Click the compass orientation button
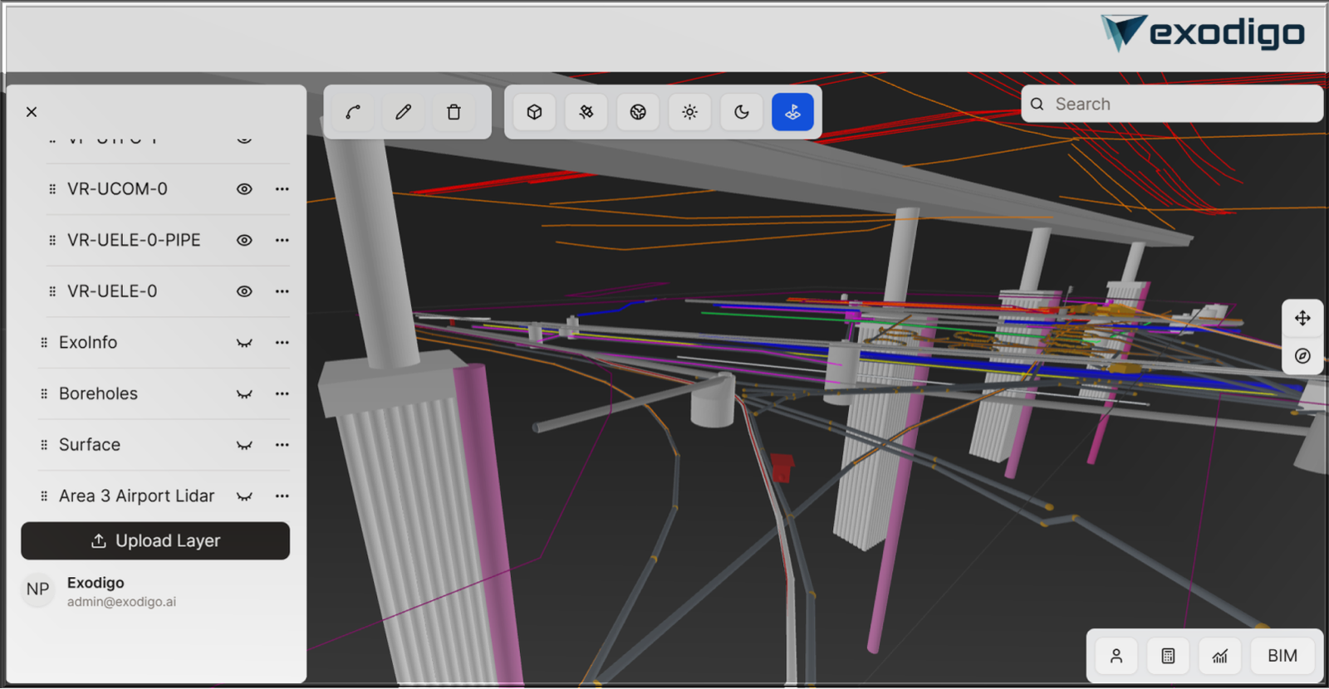Screen dimensions: 1329x689 click(1302, 356)
